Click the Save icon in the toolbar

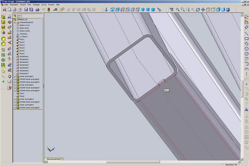[x=26, y=9]
